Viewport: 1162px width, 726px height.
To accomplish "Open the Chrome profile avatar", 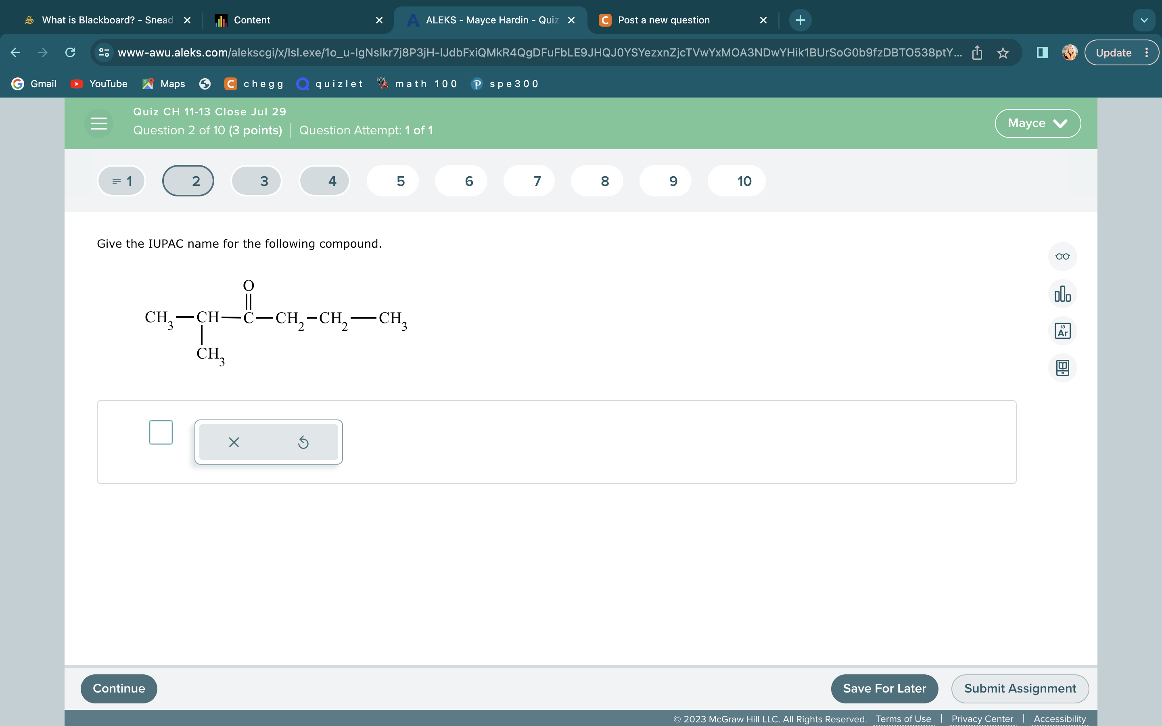I will (1070, 52).
